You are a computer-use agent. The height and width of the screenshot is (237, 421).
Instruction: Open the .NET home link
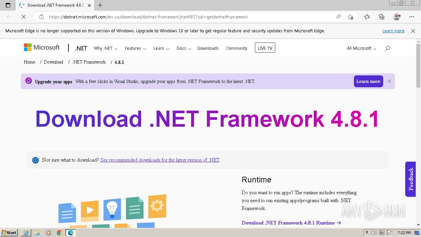click(81, 48)
